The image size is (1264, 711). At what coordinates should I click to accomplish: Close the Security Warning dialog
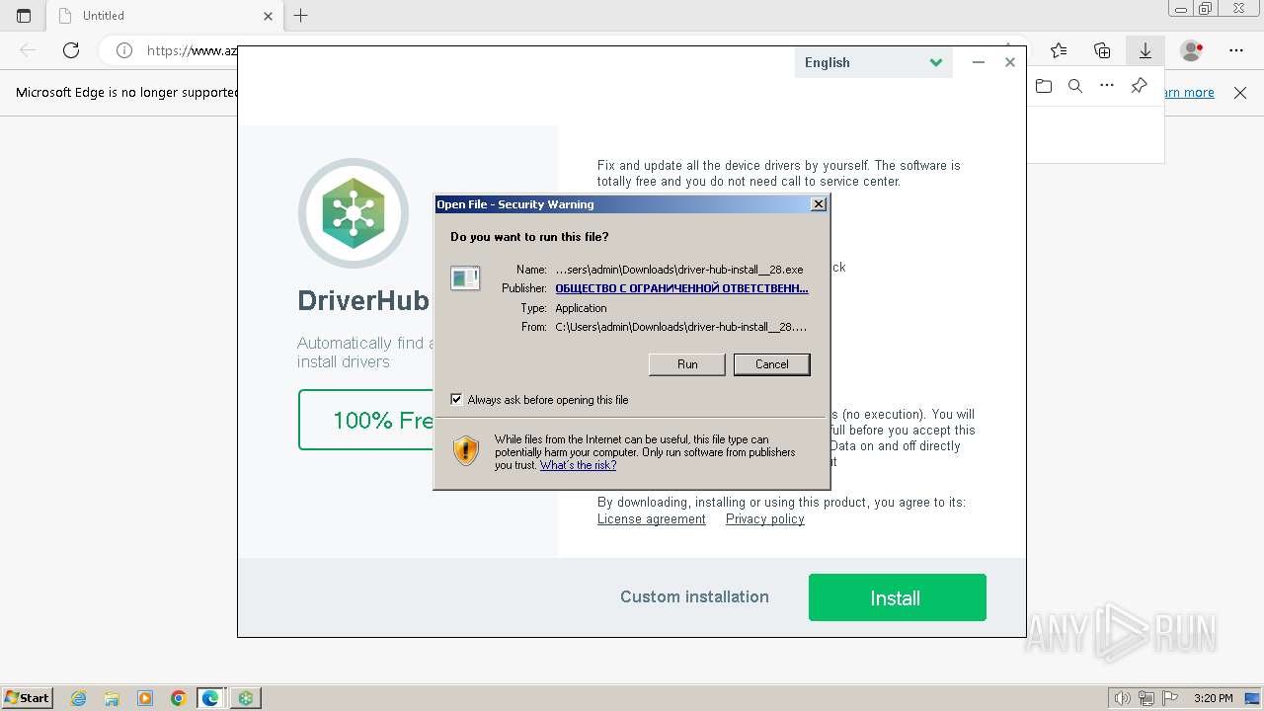(x=818, y=204)
